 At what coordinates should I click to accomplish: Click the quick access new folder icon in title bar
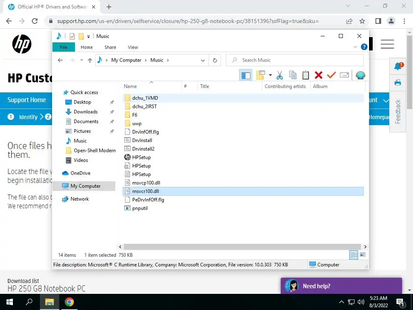tap(81, 36)
